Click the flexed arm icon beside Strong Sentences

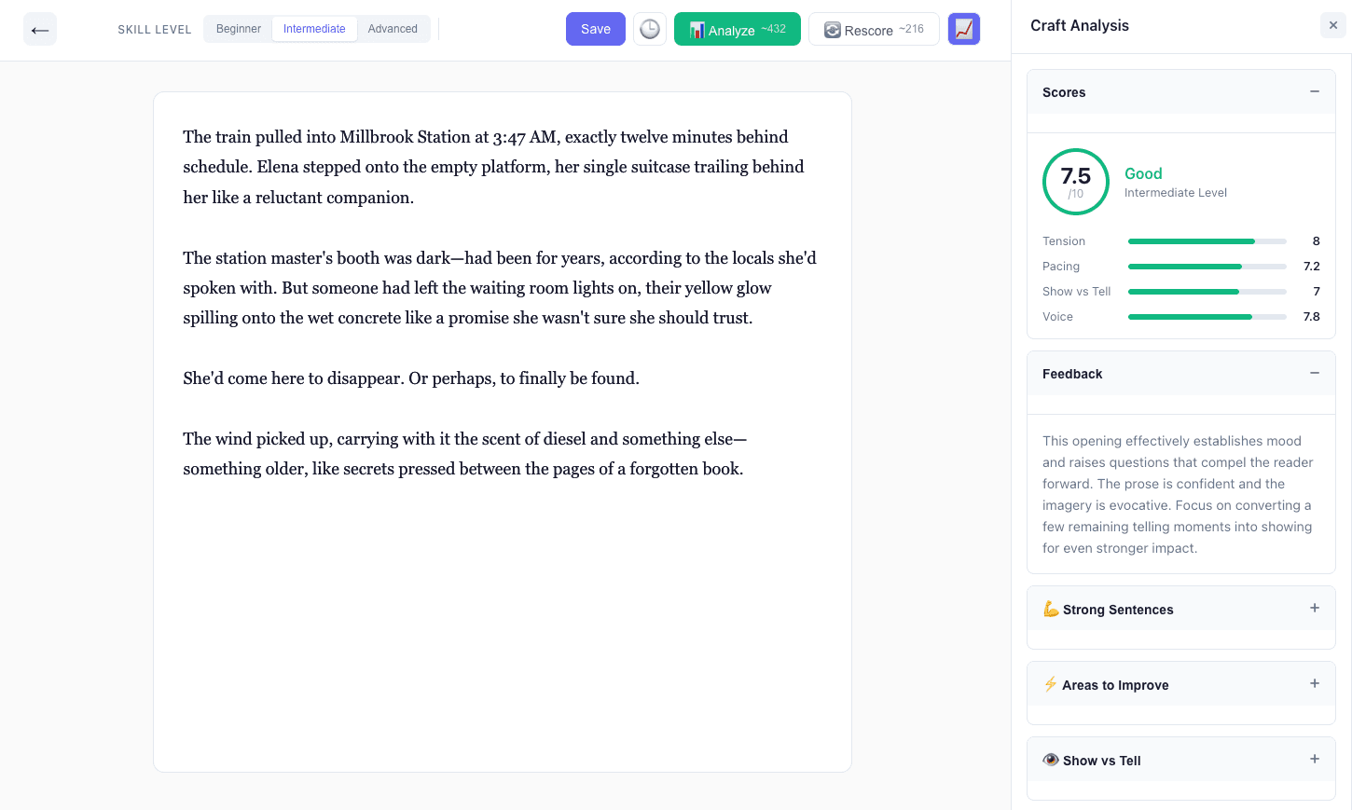coord(1050,609)
